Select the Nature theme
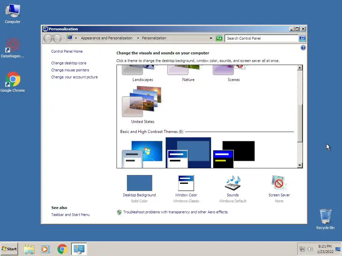 (188, 74)
